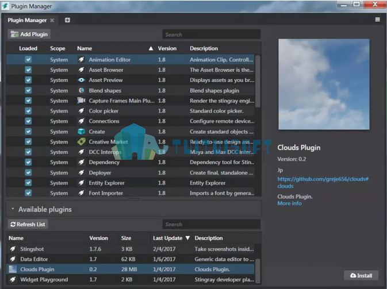Select the Data Editor available plugin row
Viewport: 387px width, 289px height.
click(x=131, y=259)
